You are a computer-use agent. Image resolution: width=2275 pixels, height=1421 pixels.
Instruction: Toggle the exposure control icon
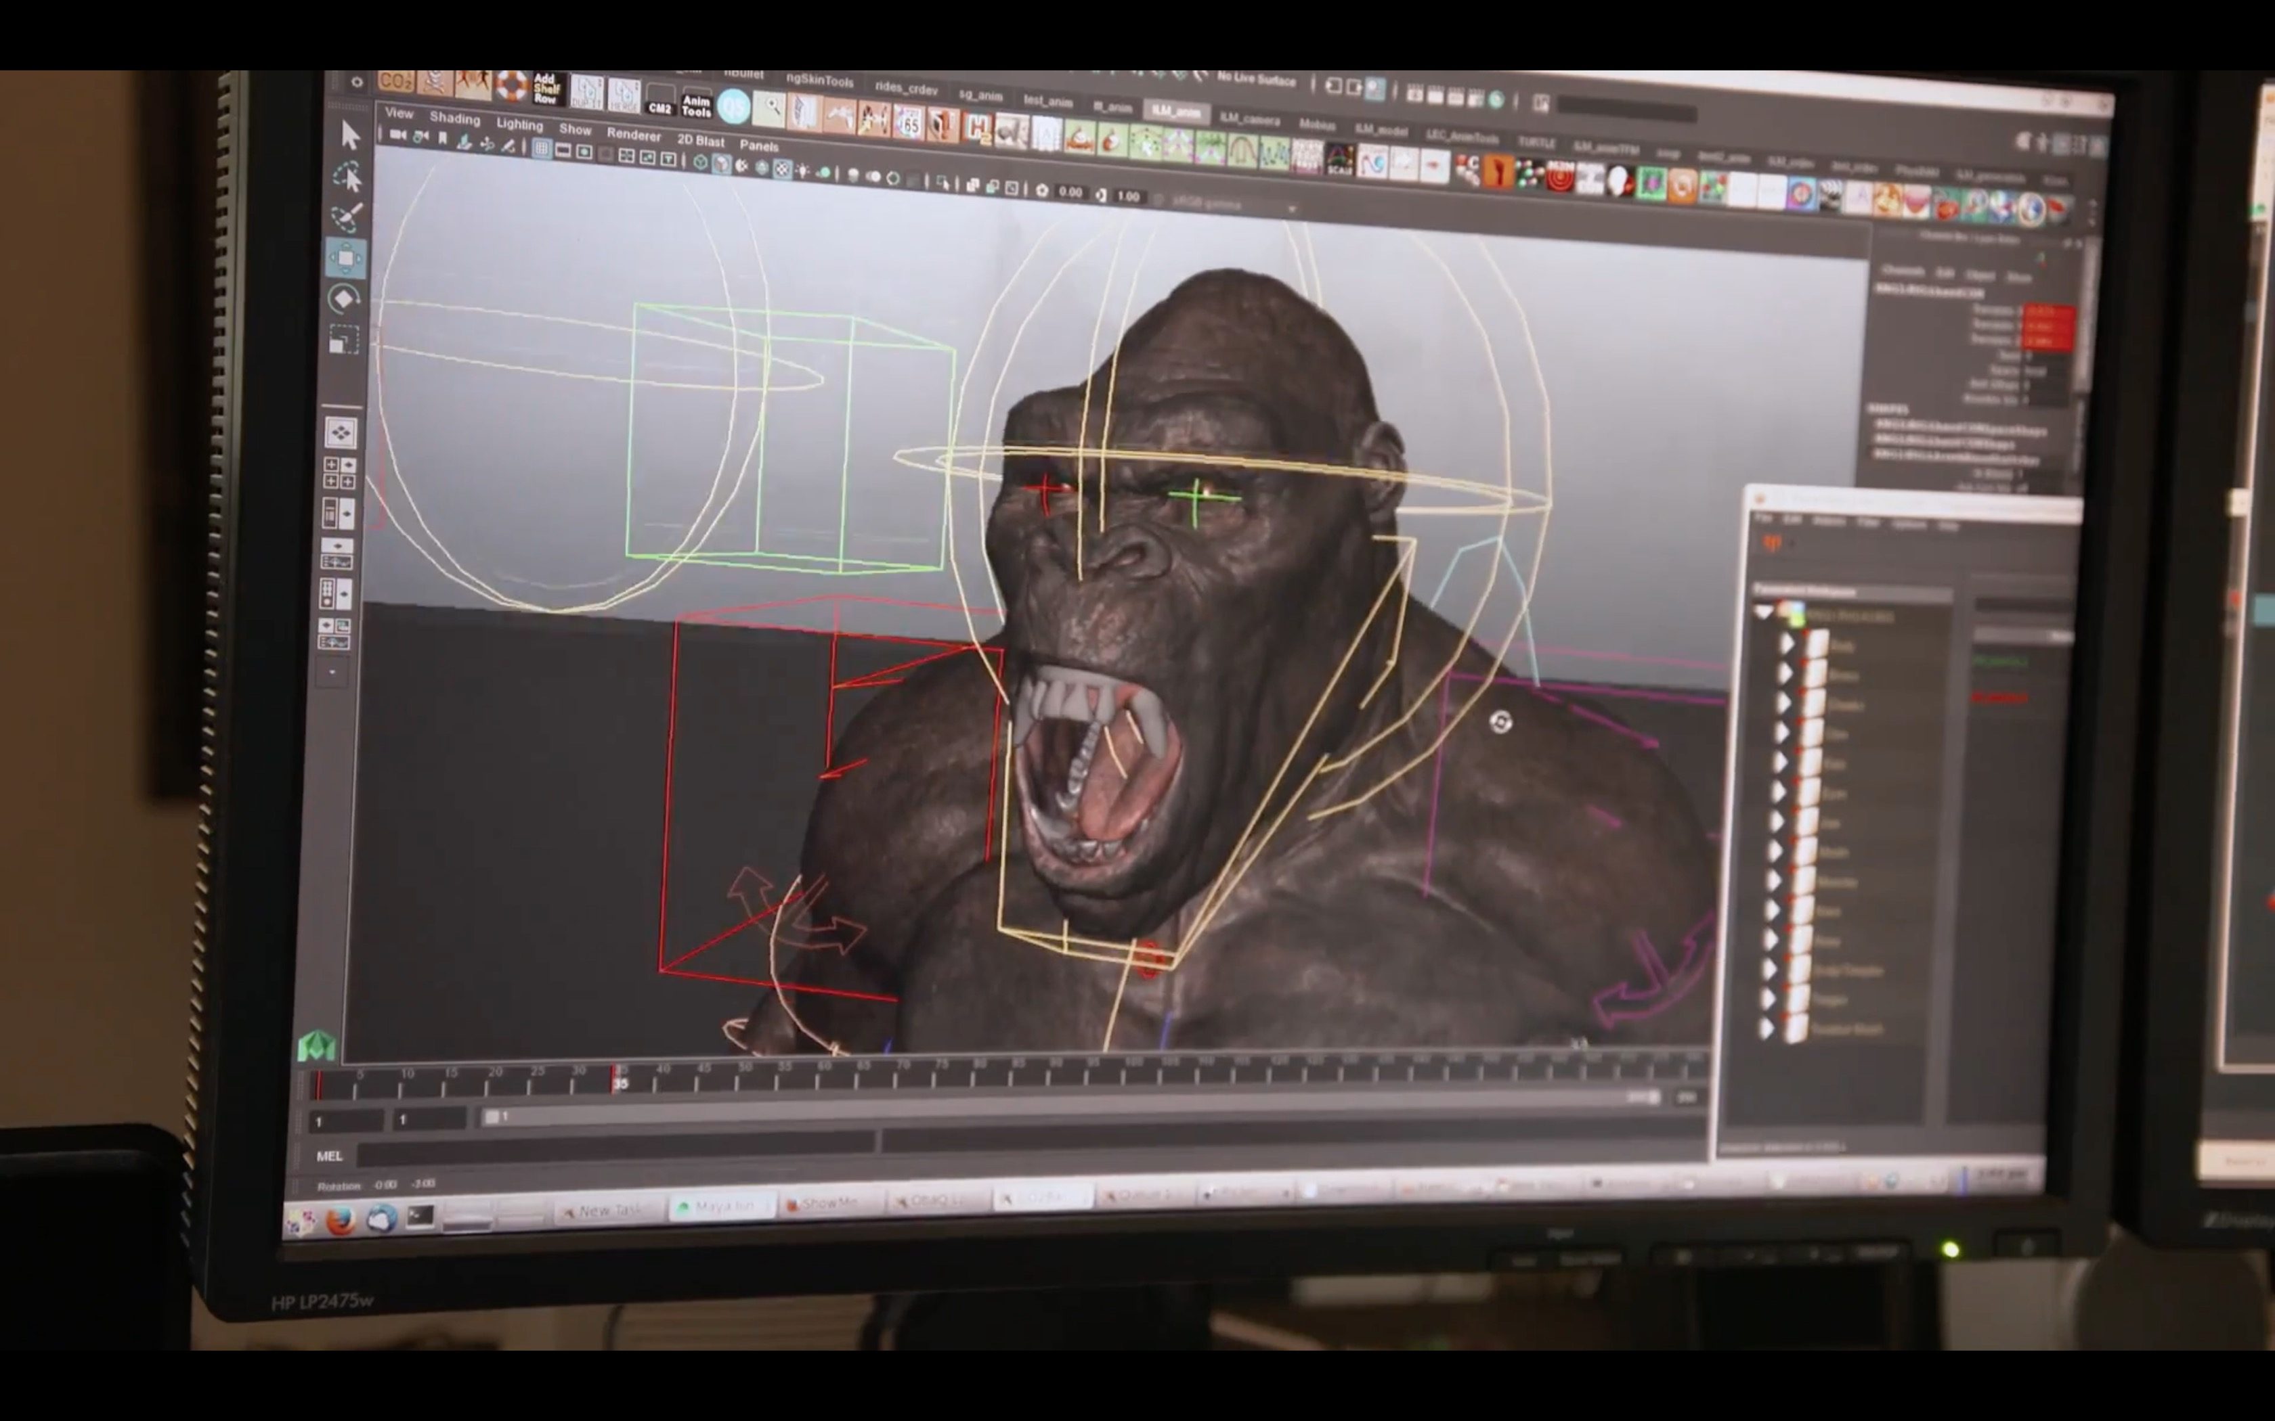coord(1041,190)
